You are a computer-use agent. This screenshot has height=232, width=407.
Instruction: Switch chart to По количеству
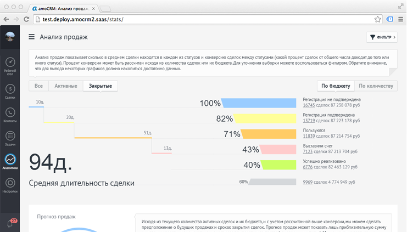pyautogui.click(x=376, y=86)
